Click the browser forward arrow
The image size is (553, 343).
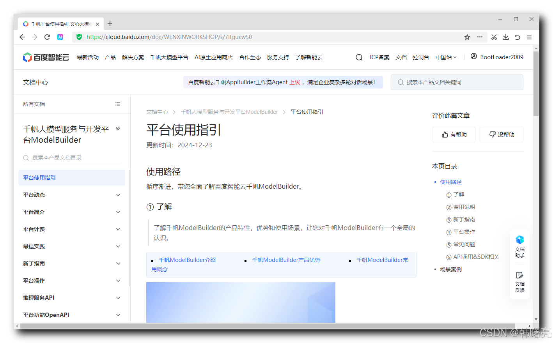[x=35, y=37]
